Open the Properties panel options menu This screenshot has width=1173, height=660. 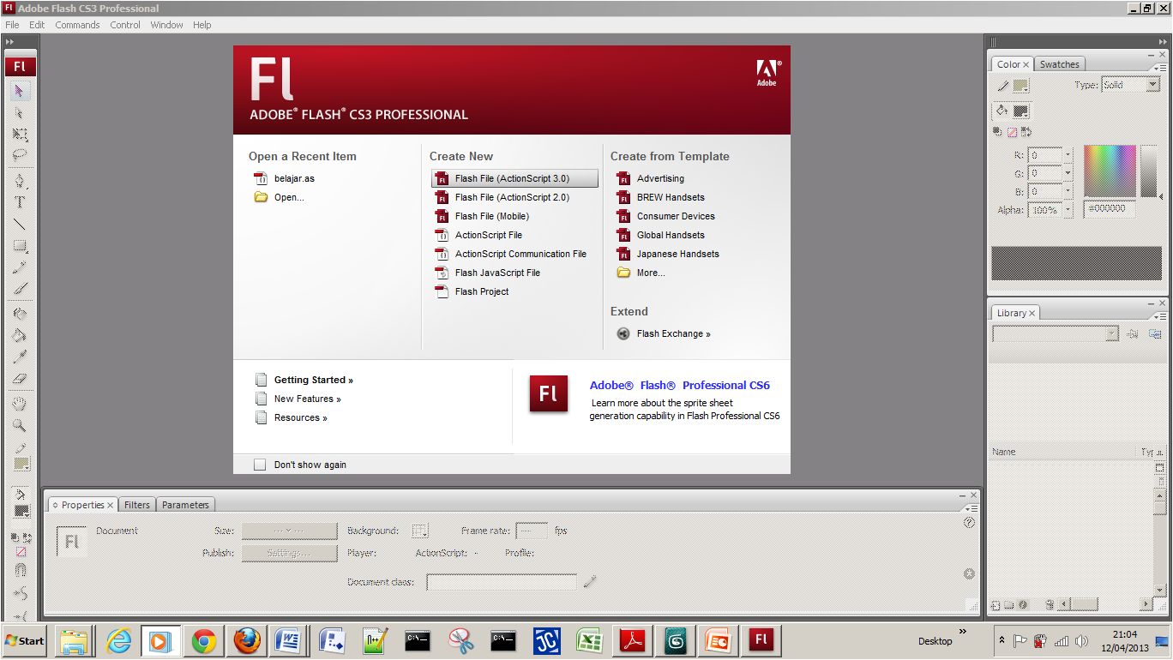coord(972,508)
